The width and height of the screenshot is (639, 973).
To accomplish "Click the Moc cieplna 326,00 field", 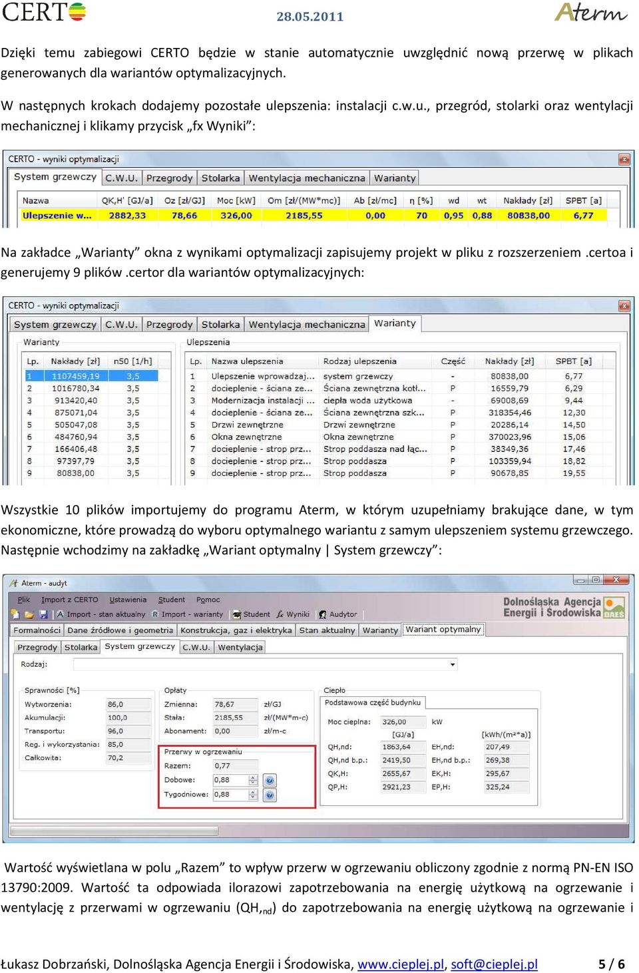I will [403, 722].
